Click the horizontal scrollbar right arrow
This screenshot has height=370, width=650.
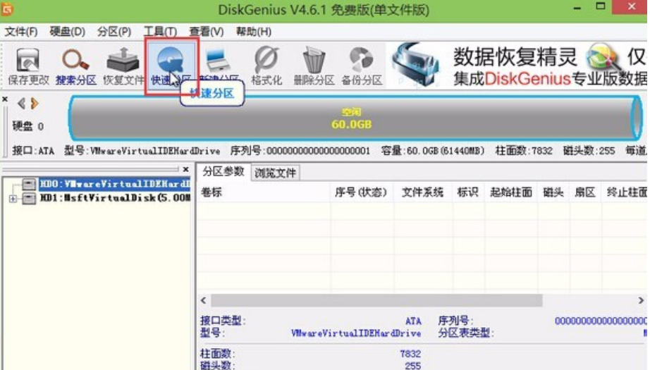coord(641,300)
